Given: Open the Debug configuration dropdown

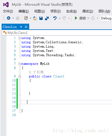Looking at the screenshot, I should tap(106, 18).
